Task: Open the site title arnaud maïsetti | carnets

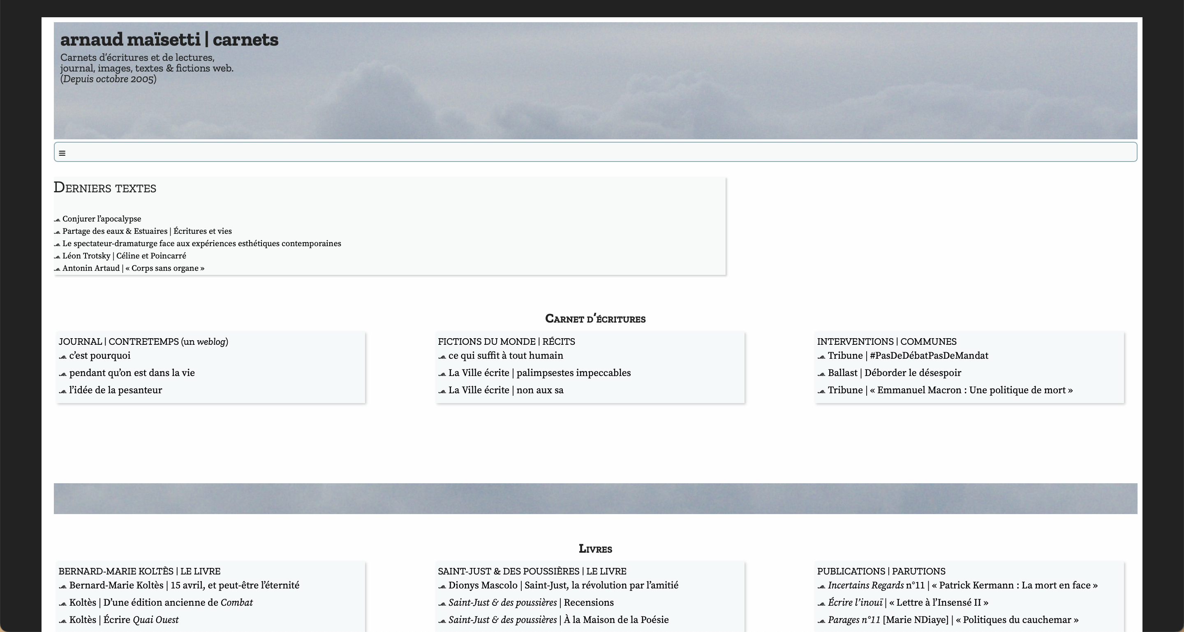Action: [x=169, y=39]
